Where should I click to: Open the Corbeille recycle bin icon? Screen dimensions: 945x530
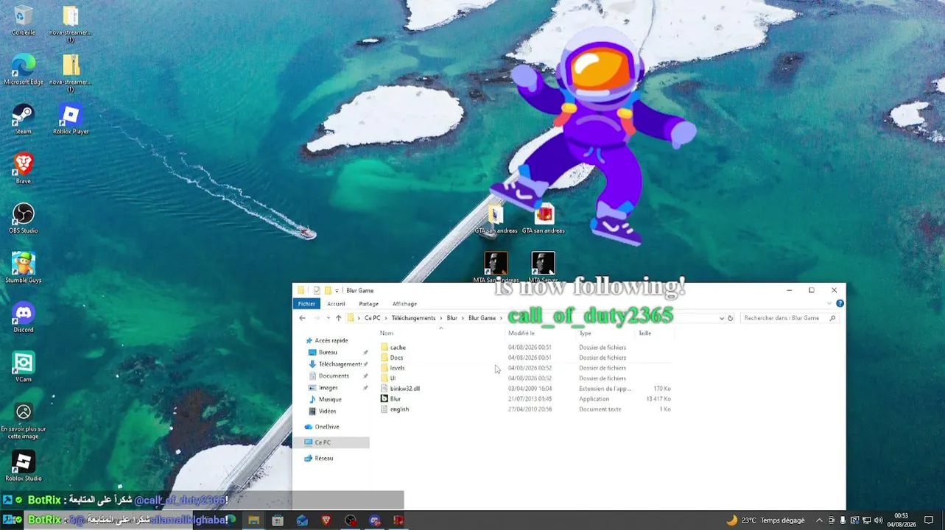tap(24, 21)
